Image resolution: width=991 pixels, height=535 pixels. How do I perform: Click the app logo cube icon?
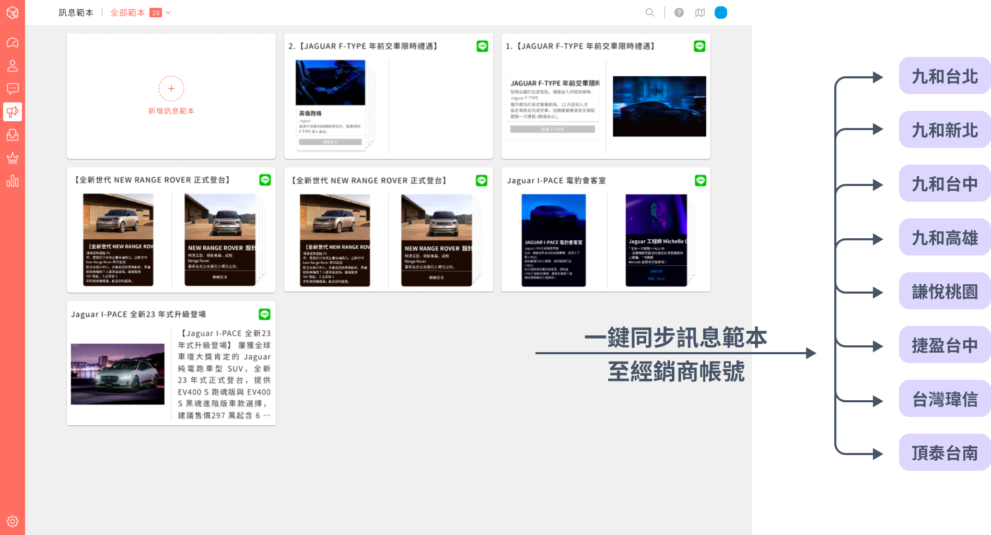(x=13, y=13)
